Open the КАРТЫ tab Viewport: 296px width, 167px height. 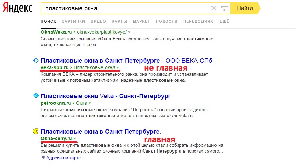pyautogui.click(x=119, y=21)
